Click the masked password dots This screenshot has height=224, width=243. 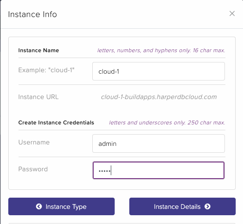tap(104, 171)
